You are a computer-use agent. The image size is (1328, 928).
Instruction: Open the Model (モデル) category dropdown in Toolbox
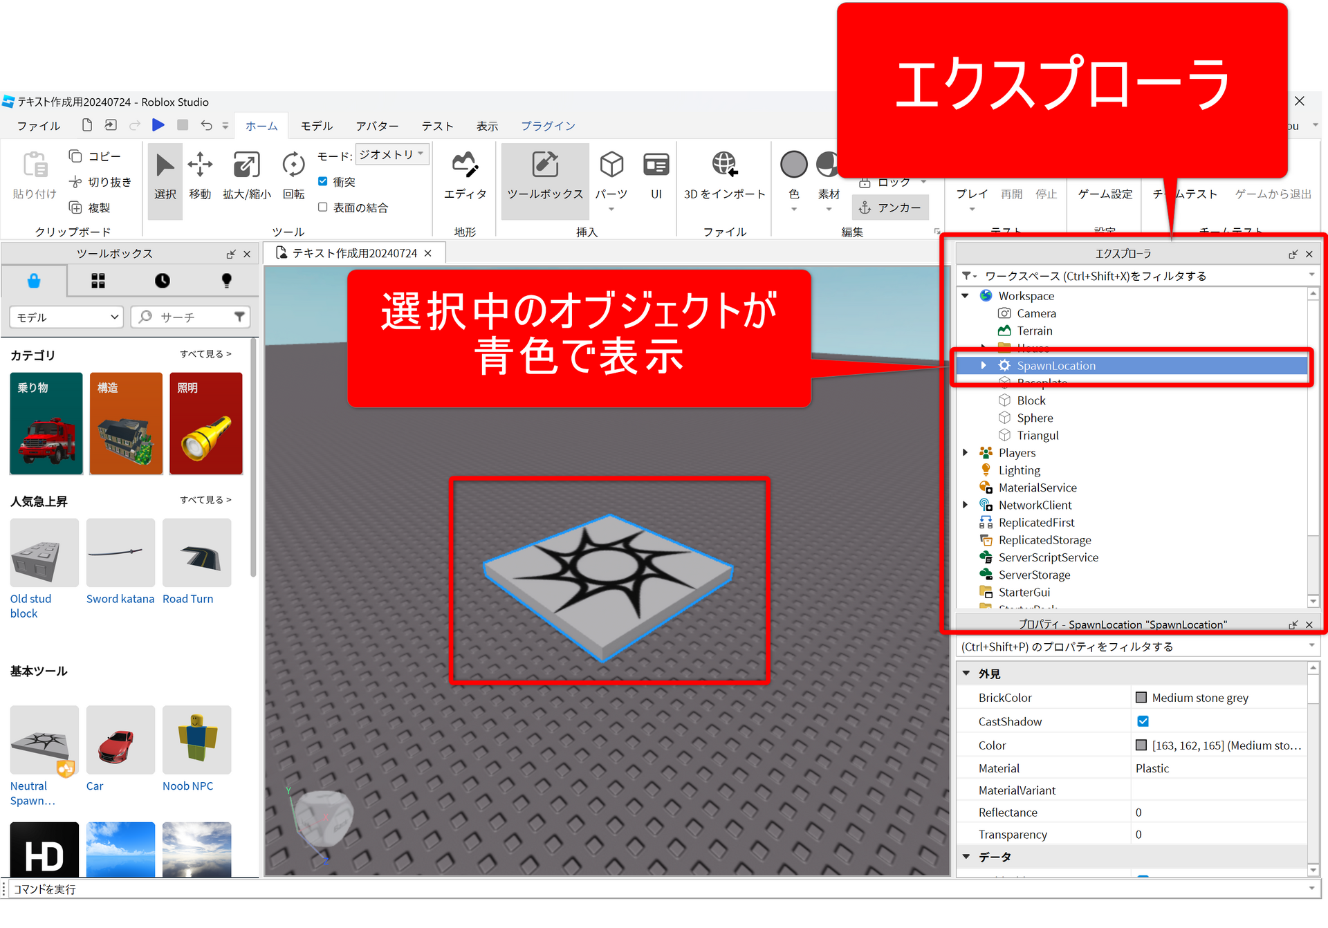(66, 317)
